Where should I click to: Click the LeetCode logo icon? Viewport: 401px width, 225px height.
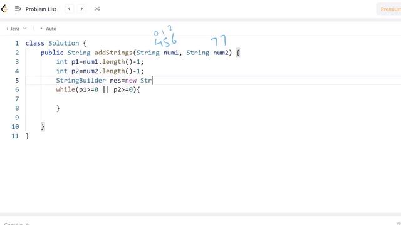click(4, 9)
